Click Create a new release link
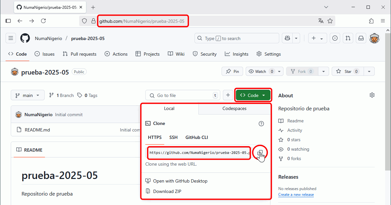391x205 pixels. pos(296,195)
